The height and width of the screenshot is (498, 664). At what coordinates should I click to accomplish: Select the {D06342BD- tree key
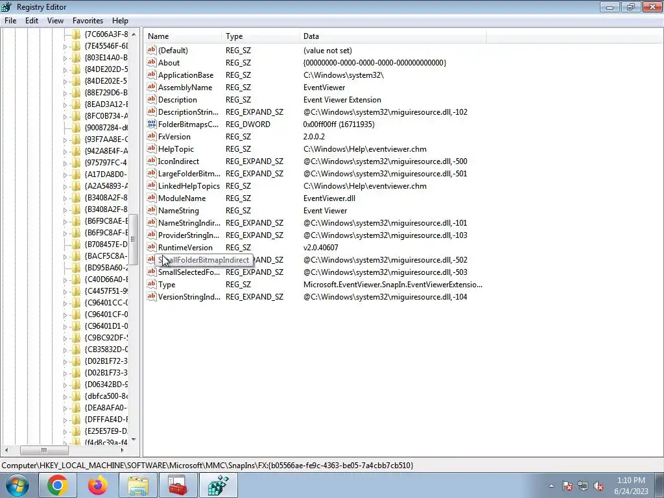106,385
